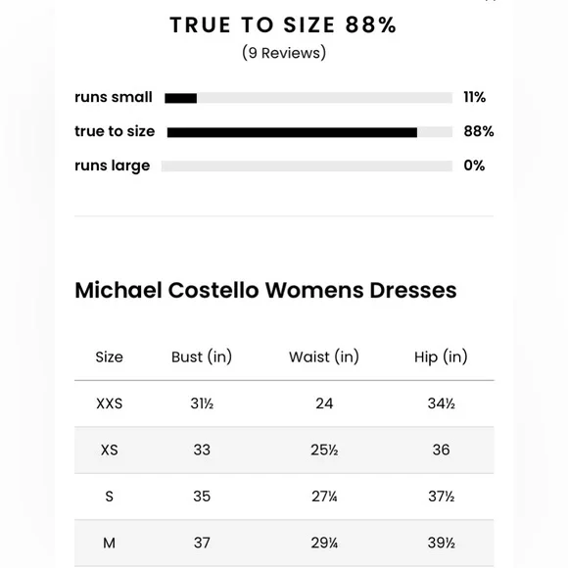Click the TRUE TO SIZE 88% heading

(x=283, y=25)
